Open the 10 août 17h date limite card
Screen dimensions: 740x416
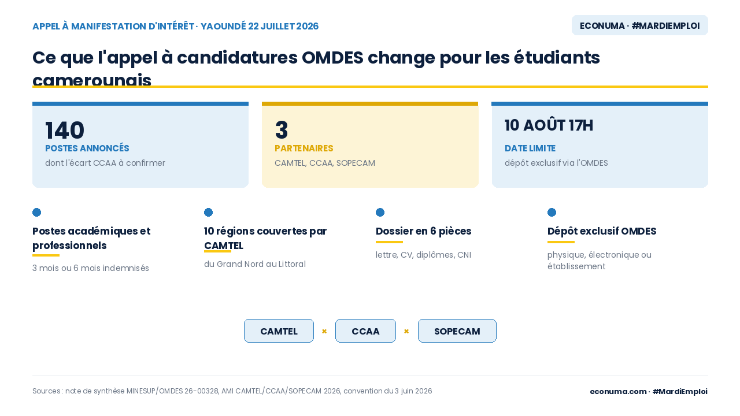(600, 144)
